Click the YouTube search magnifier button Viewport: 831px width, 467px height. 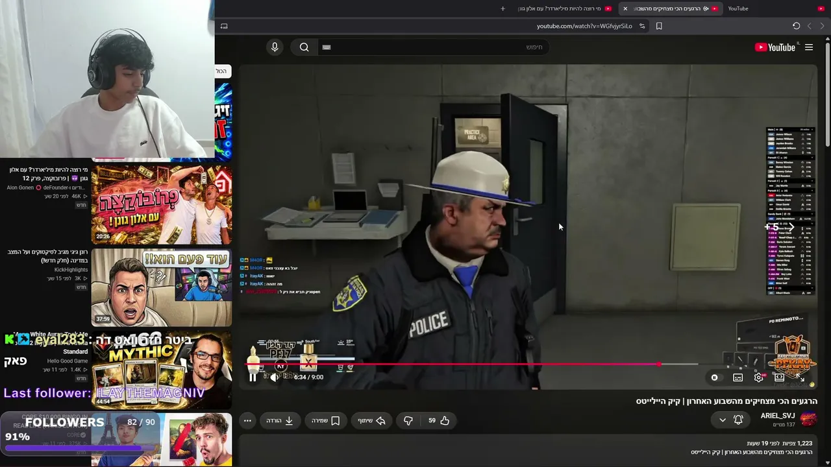click(x=304, y=47)
